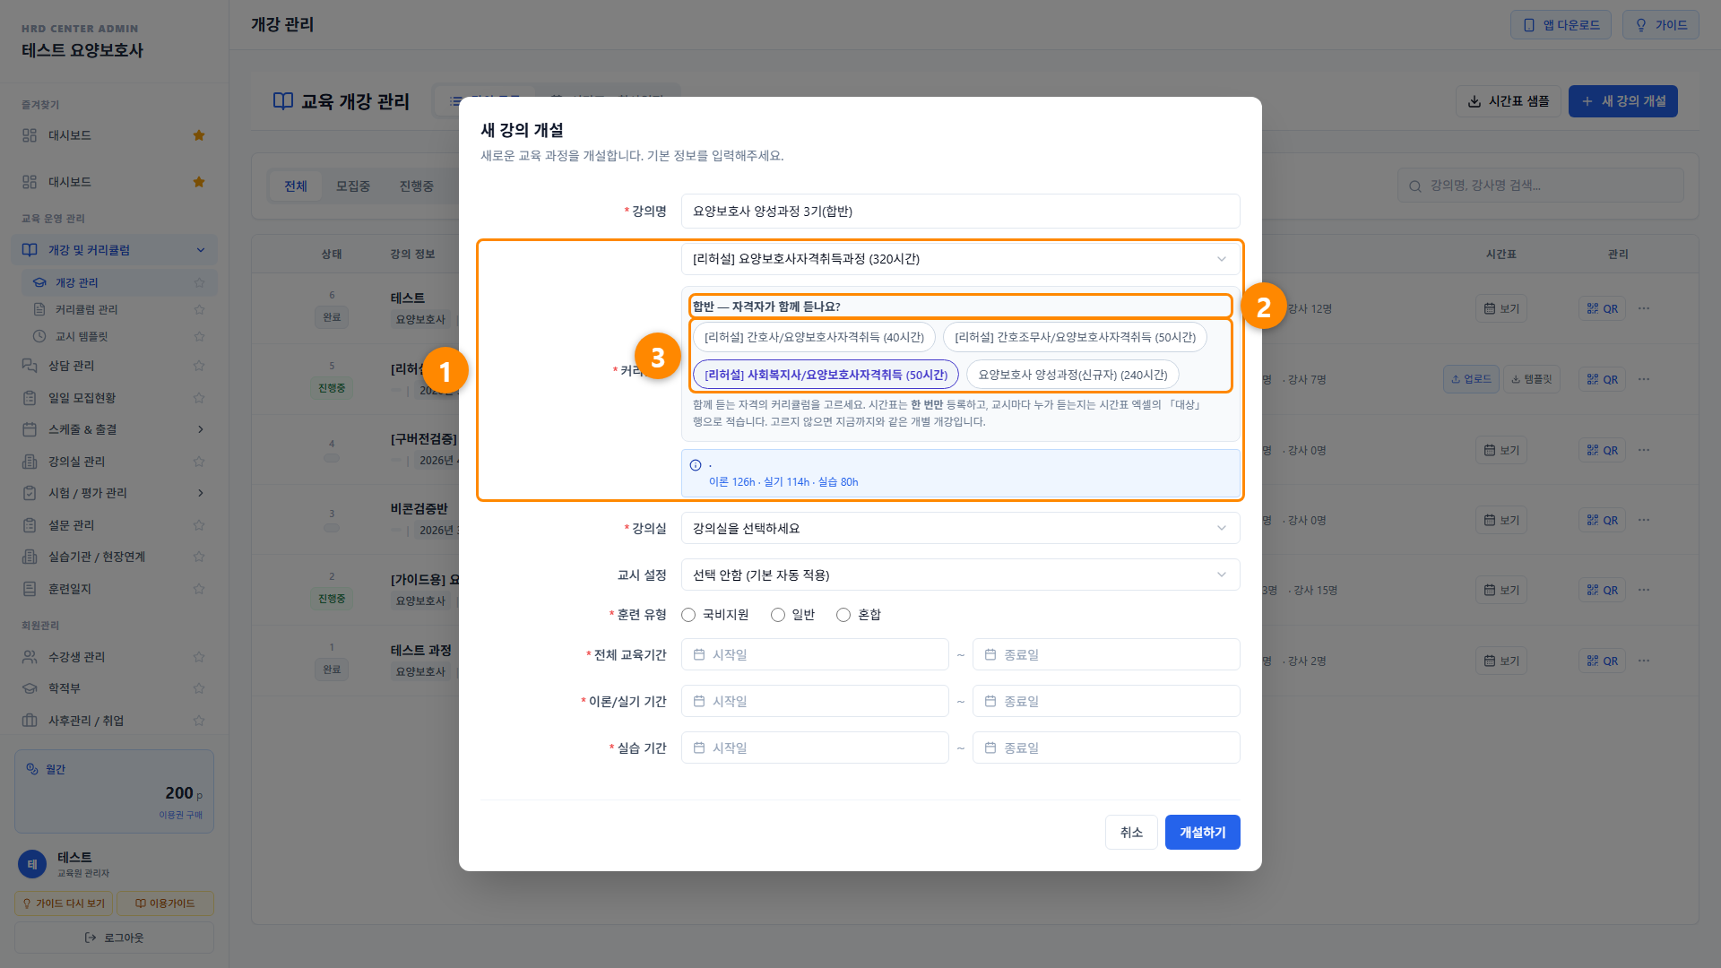Click the 설문 관리 icon
Image resolution: width=1721 pixels, height=968 pixels.
point(30,525)
